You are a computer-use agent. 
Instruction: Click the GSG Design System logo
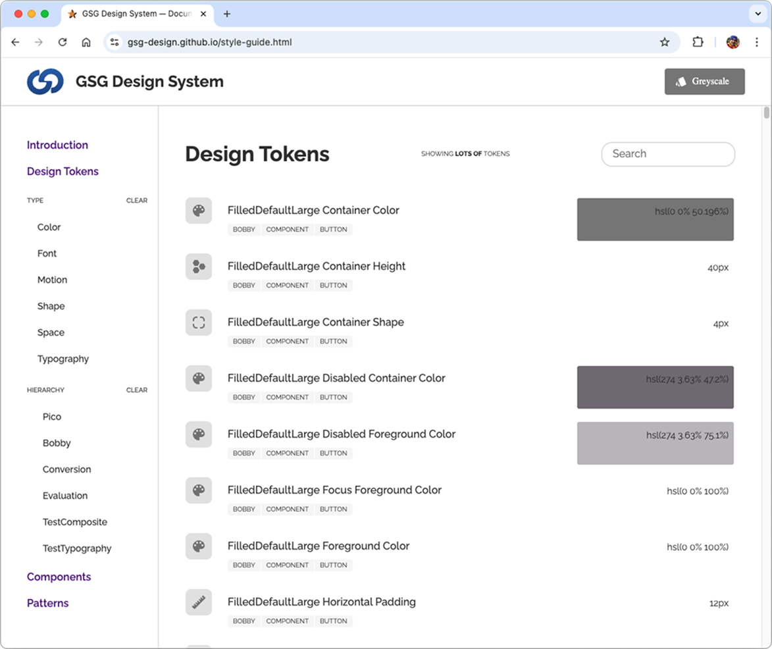point(45,81)
